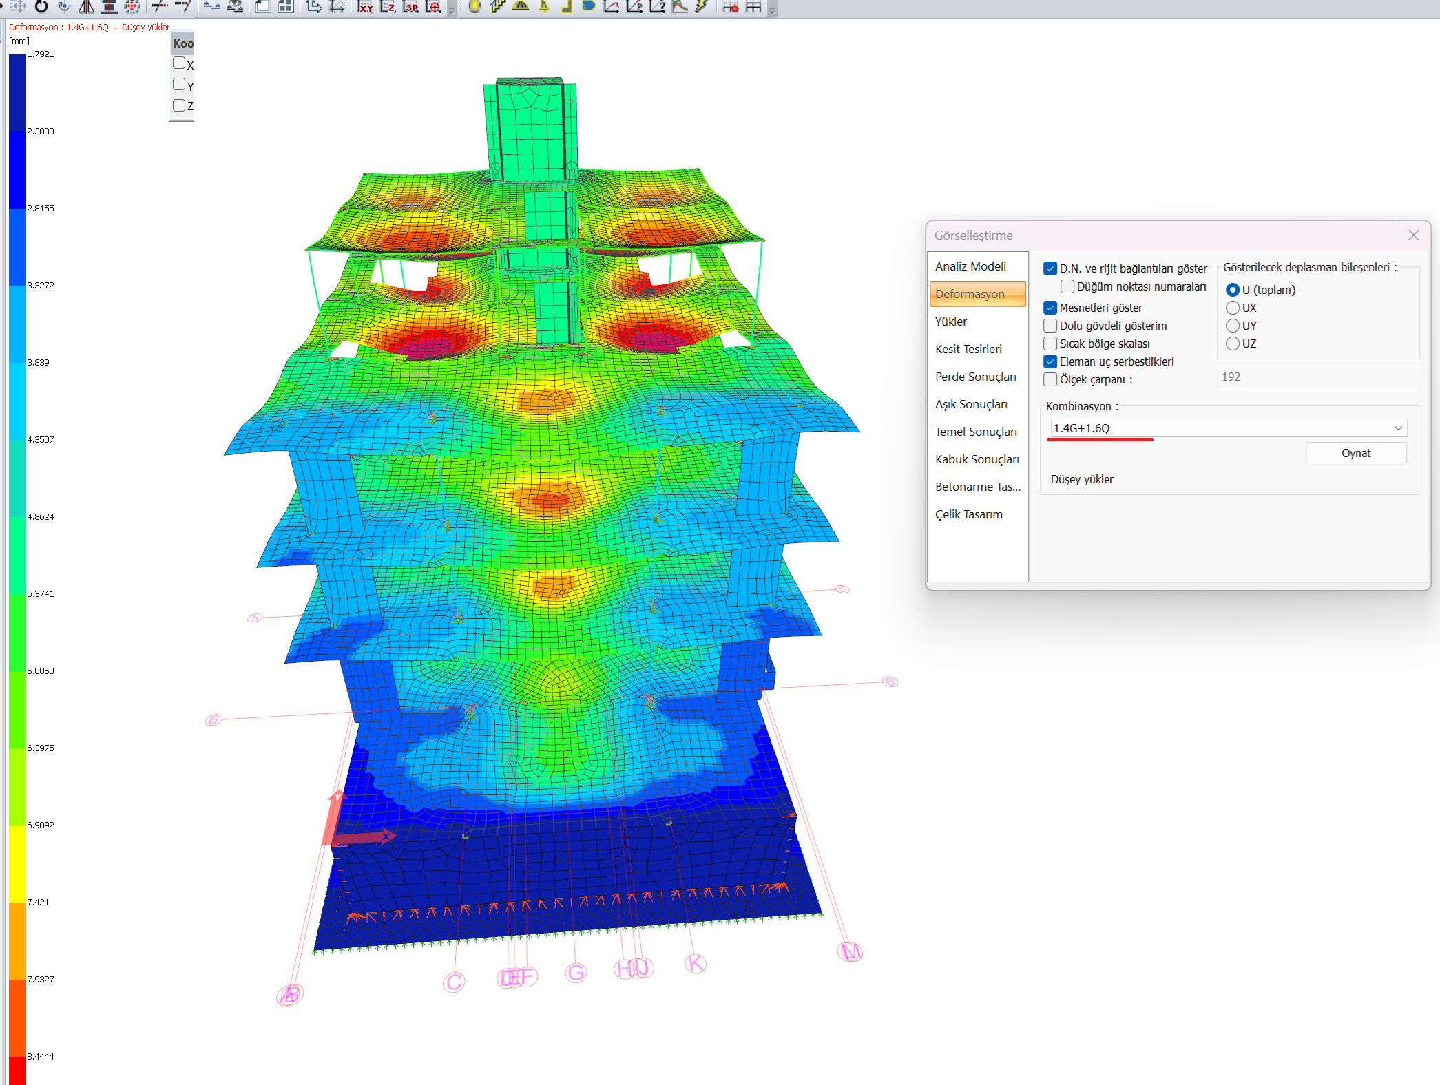The image size is (1440, 1085).
Task: Expand the first toolbar overflow arrow
Action: (452, 10)
